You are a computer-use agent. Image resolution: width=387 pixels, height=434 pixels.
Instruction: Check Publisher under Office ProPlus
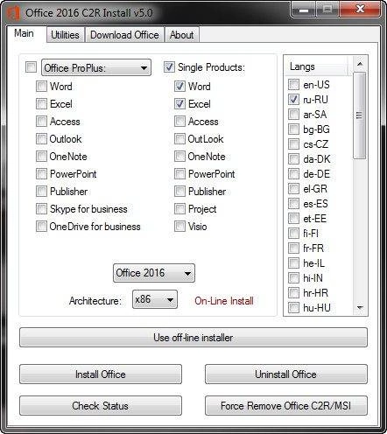pyautogui.click(x=41, y=192)
